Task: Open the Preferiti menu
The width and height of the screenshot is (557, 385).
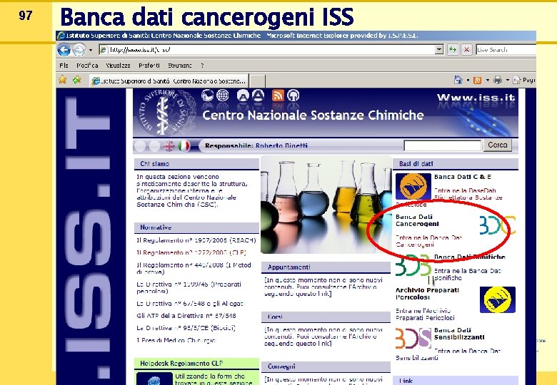Action: (x=149, y=65)
